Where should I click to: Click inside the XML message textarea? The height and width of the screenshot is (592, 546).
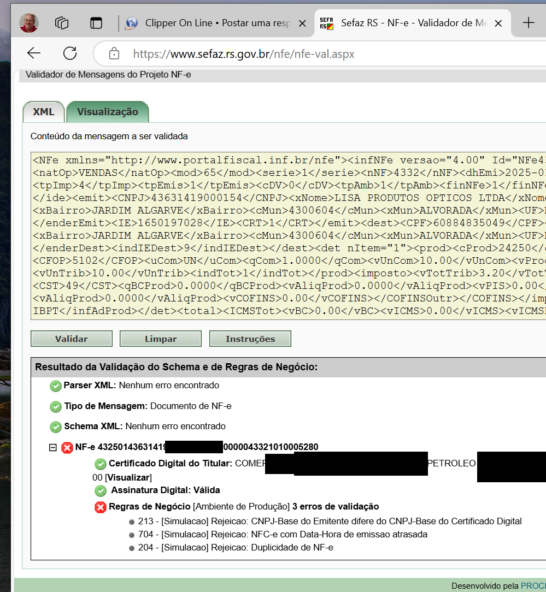[289, 235]
